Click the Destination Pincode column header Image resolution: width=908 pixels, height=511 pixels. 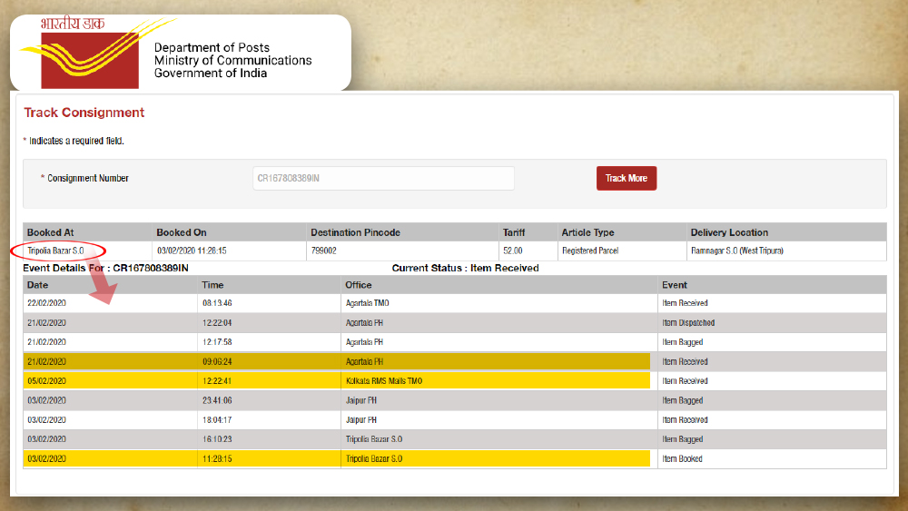355,232
